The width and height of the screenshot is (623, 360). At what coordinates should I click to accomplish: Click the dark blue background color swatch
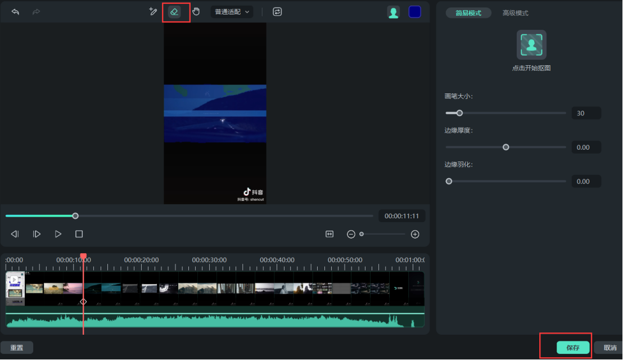click(x=415, y=12)
